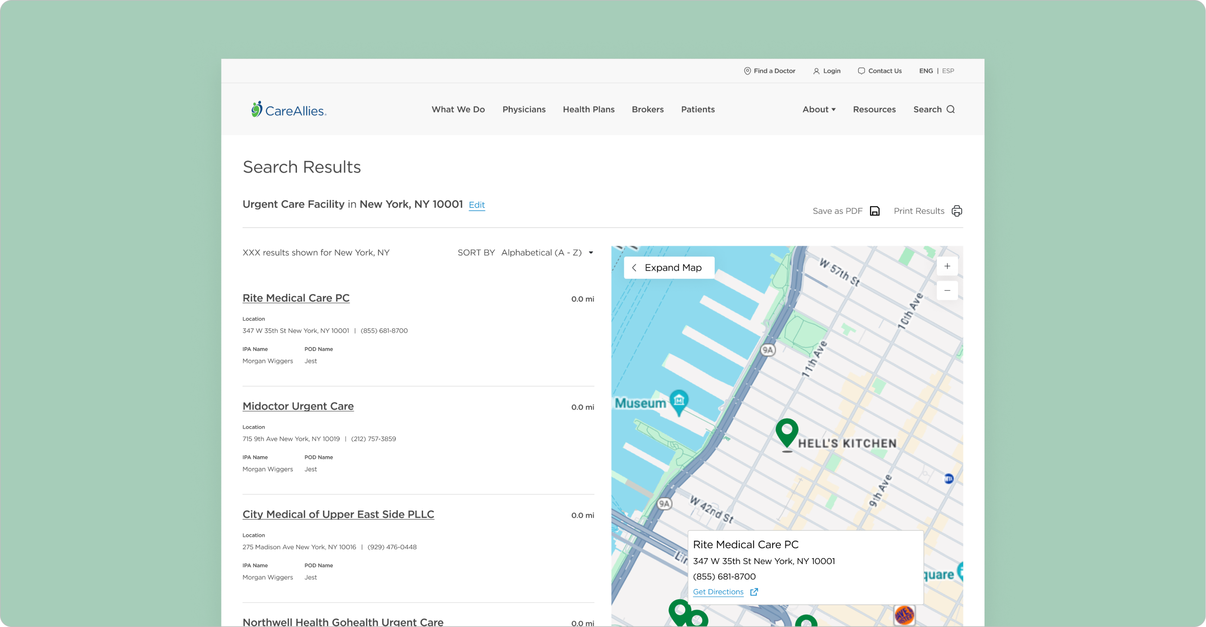Click the Save as PDF floppy disk icon
The width and height of the screenshot is (1206, 627).
point(874,211)
